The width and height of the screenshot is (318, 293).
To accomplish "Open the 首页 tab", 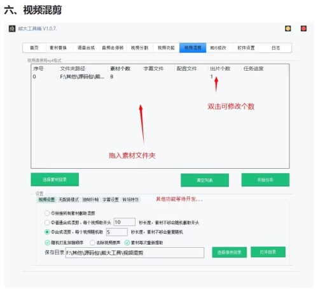I will (34, 48).
